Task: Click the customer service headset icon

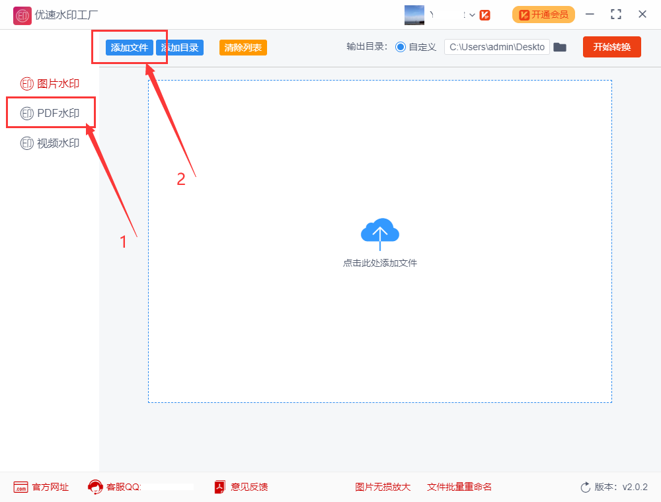Action: 95,487
